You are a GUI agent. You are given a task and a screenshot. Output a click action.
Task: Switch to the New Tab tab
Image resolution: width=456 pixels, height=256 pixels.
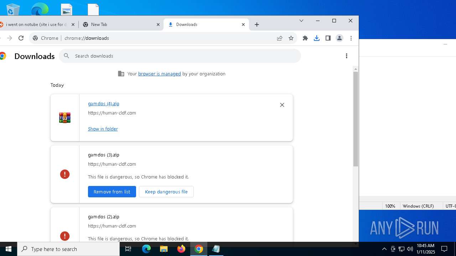[121, 25]
